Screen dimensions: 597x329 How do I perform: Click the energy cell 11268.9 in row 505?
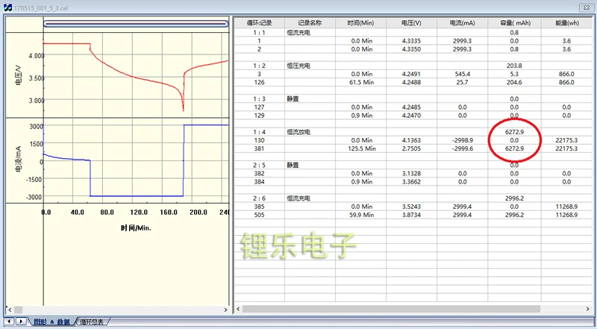(x=566, y=215)
